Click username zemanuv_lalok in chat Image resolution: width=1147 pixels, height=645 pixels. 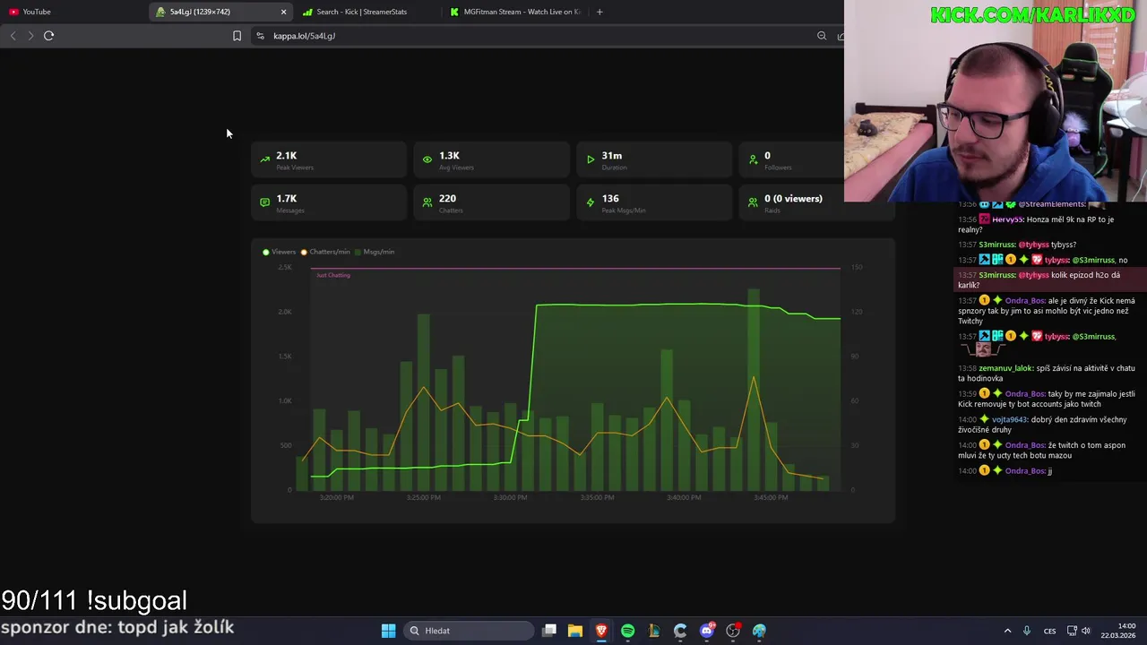coord(1005,368)
